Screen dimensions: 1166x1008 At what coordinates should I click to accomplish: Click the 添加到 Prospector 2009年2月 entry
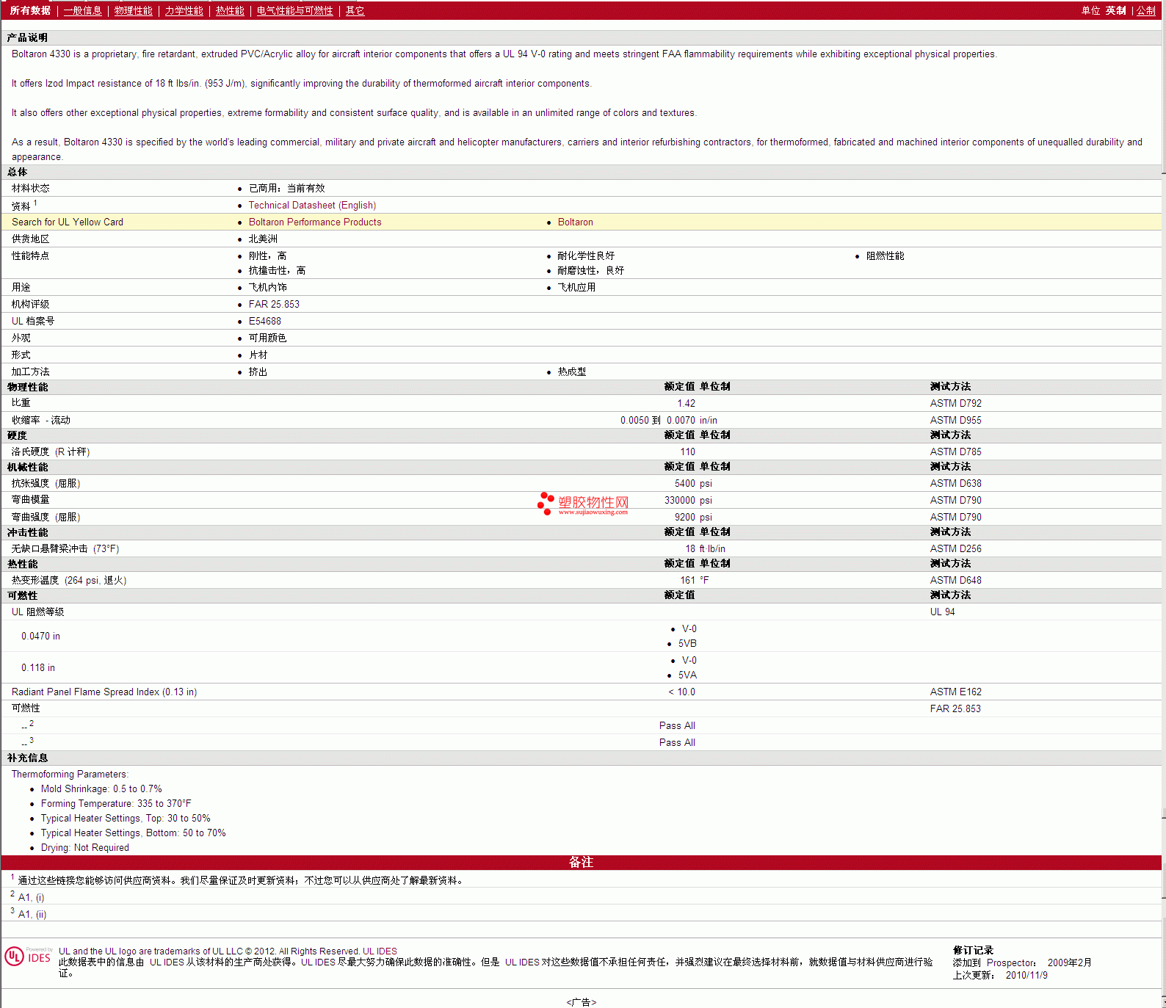pos(1022,962)
